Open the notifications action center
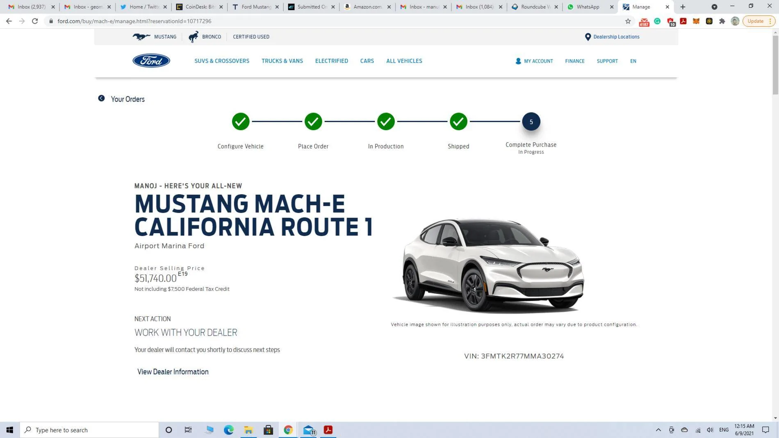This screenshot has width=779, height=438. [x=765, y=430]
